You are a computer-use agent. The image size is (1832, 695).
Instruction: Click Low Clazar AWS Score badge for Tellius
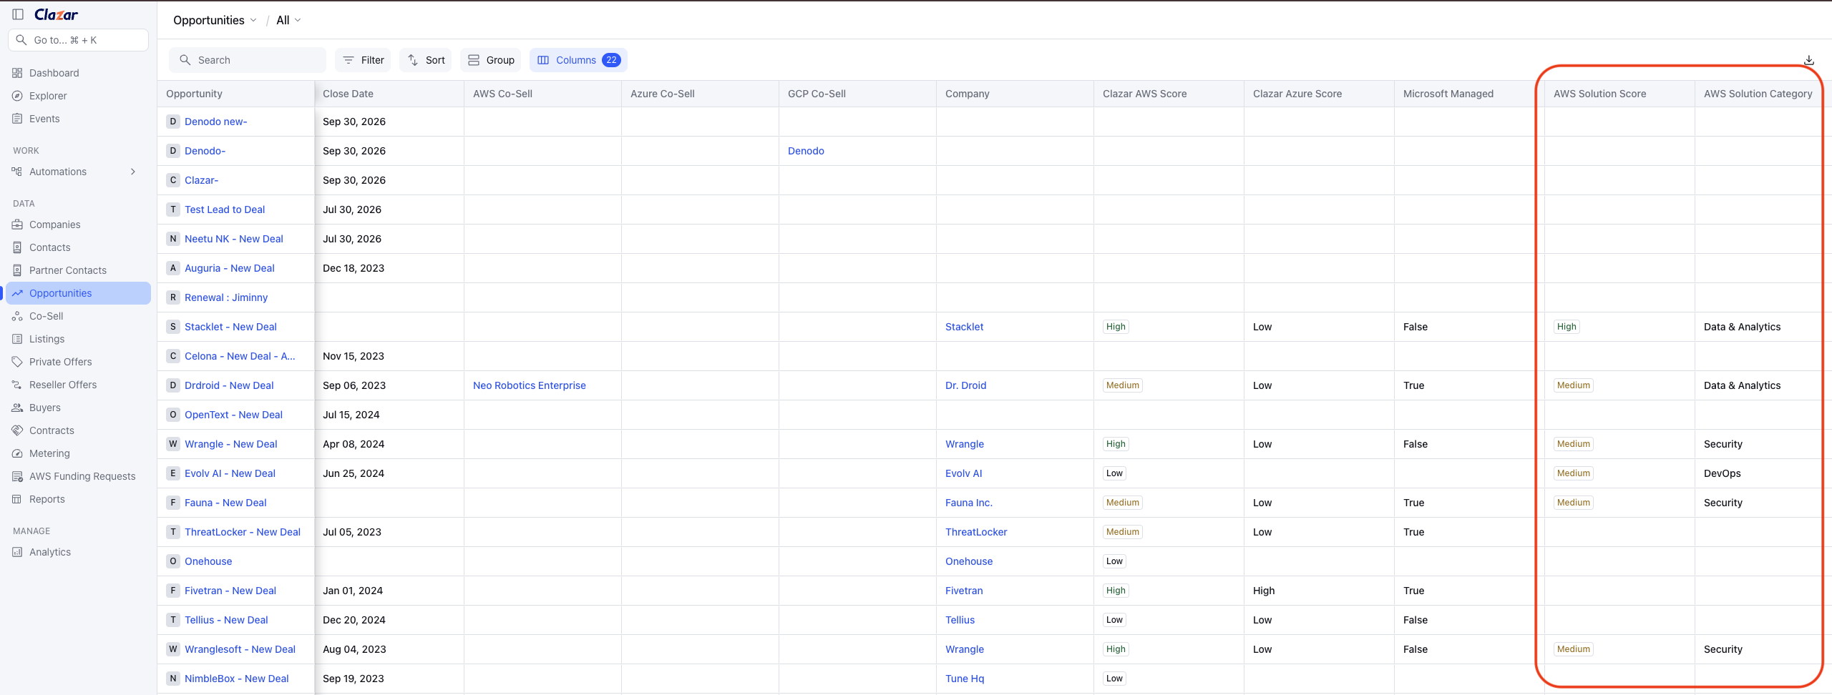(1114, 620)
